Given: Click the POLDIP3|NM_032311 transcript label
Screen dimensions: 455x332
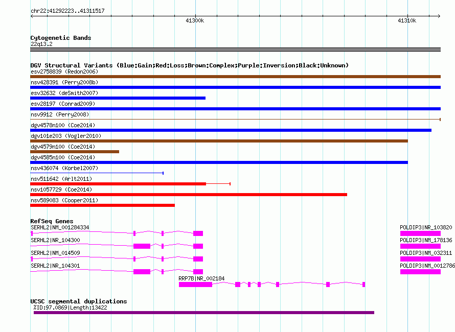Looking at the screenshot, I should (x=426, y=253).
